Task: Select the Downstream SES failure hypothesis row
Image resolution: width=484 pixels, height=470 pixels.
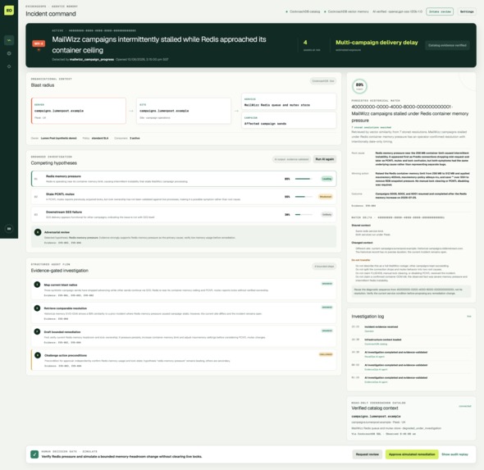Action: pyautogui.click(x=184, y=214)
